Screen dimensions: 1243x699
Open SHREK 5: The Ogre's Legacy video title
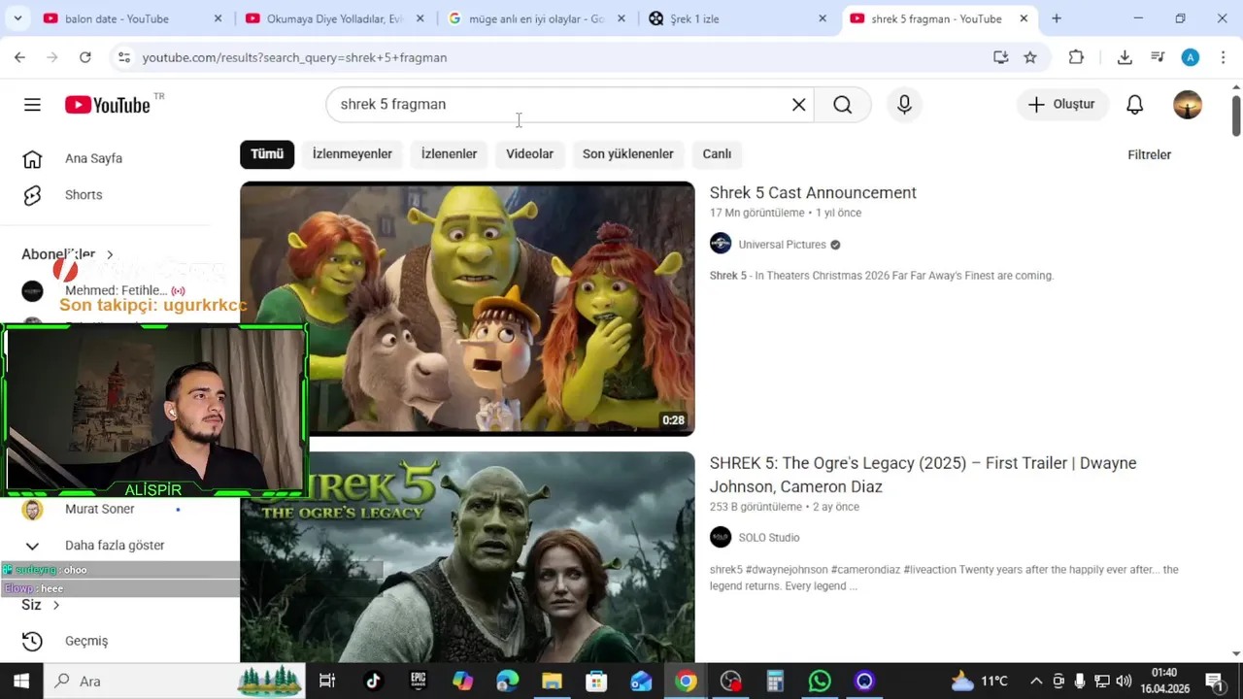coord(923,475)
